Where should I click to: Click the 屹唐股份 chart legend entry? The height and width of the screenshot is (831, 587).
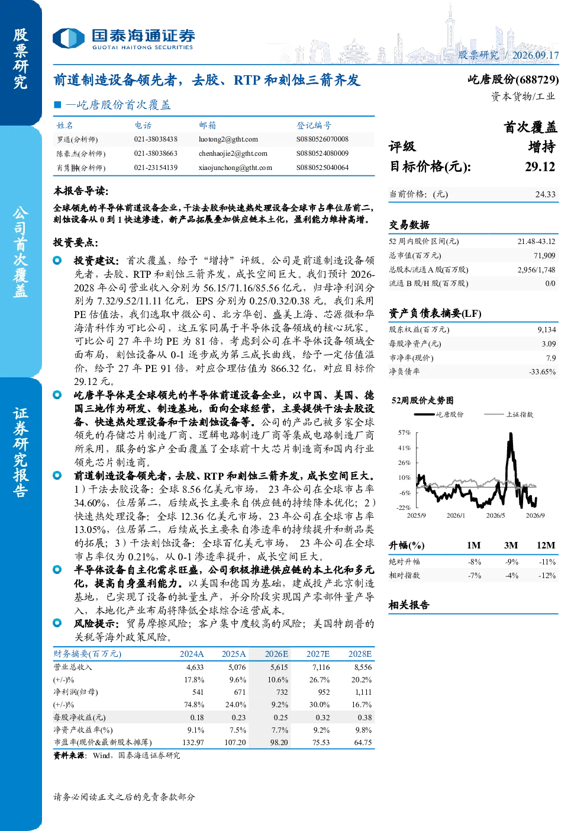(x=439, y=415)
